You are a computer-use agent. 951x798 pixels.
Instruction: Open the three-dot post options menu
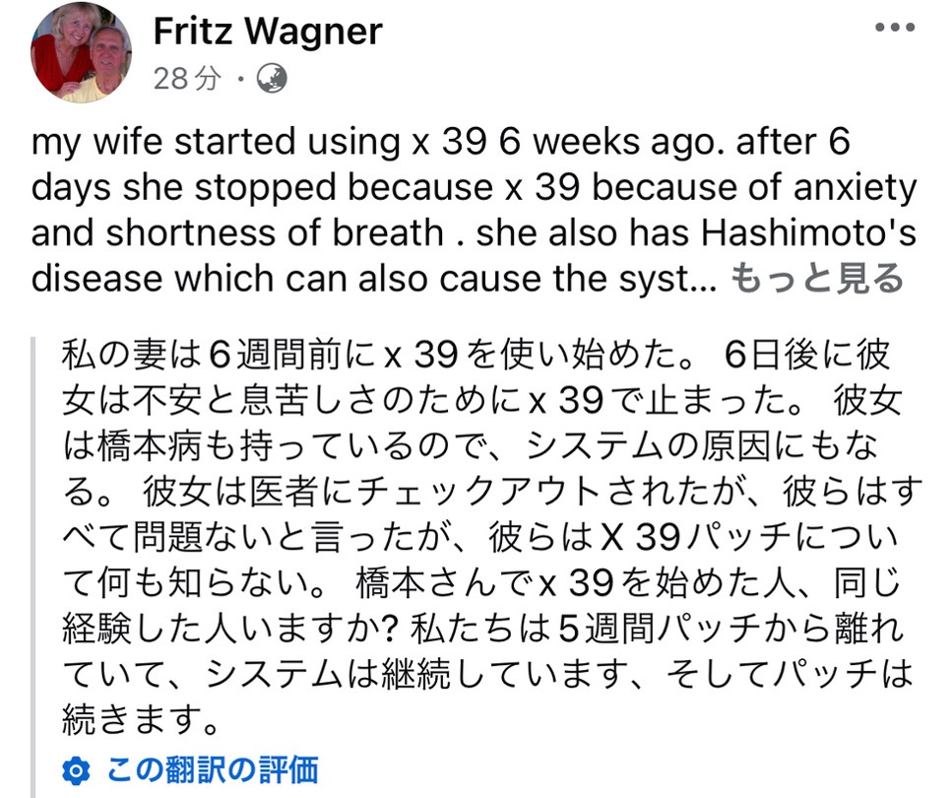click(x=894, y=28)
